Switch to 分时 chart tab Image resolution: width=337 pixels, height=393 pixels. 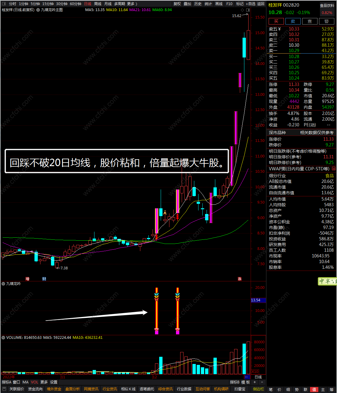[13, 4]
